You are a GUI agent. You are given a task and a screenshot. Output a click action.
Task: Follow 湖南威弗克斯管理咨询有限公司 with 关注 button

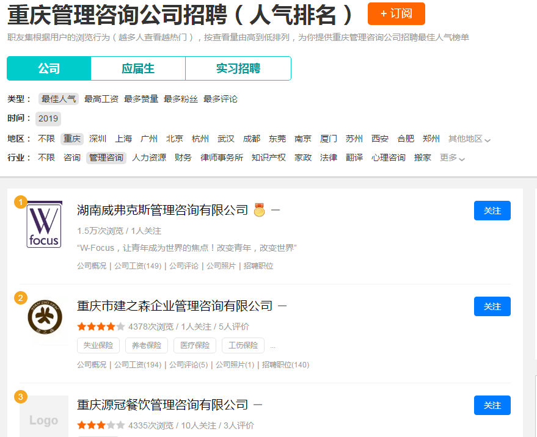(492, 211)
